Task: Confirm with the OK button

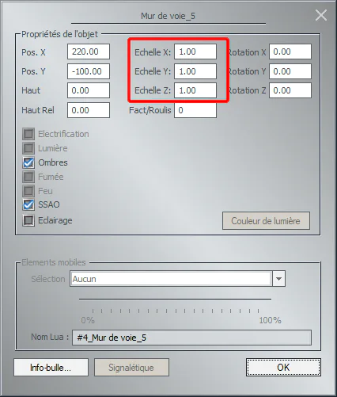Action: tap(283, 367)
